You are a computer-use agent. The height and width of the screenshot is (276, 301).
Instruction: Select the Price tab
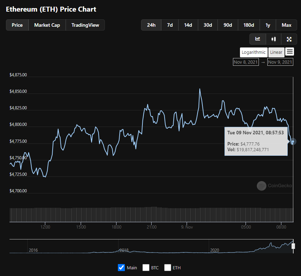[17, 25]
